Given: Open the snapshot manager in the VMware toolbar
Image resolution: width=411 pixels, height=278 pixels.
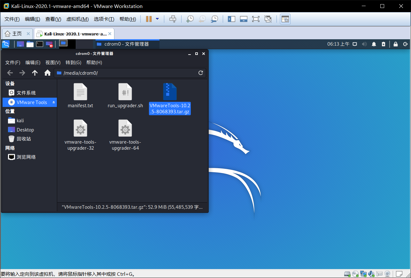Looking at the screenshot, I should tap(214, 19).
